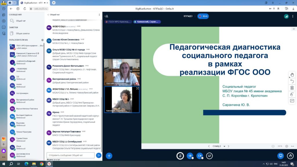Image resolution: width=297 pixels, height=167 pixels.
Task: Toggle the webcam sharing button
Action: click(x=200, y=156)
